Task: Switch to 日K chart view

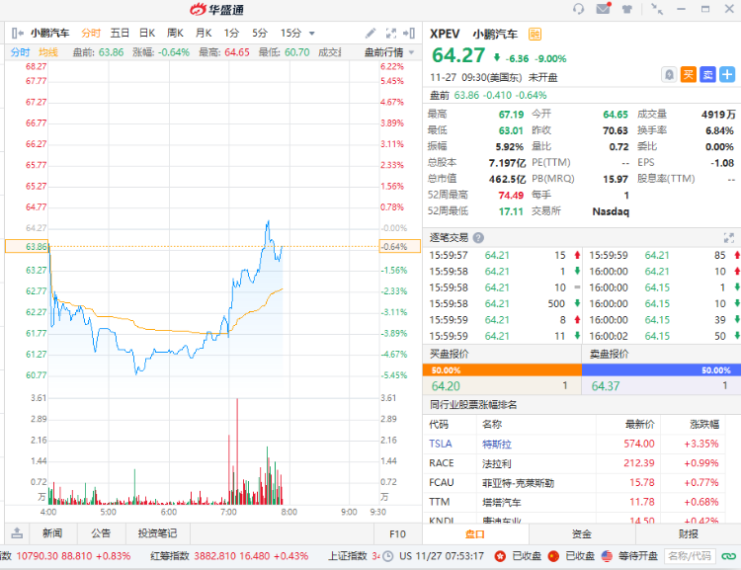Action: pos(147,33)
